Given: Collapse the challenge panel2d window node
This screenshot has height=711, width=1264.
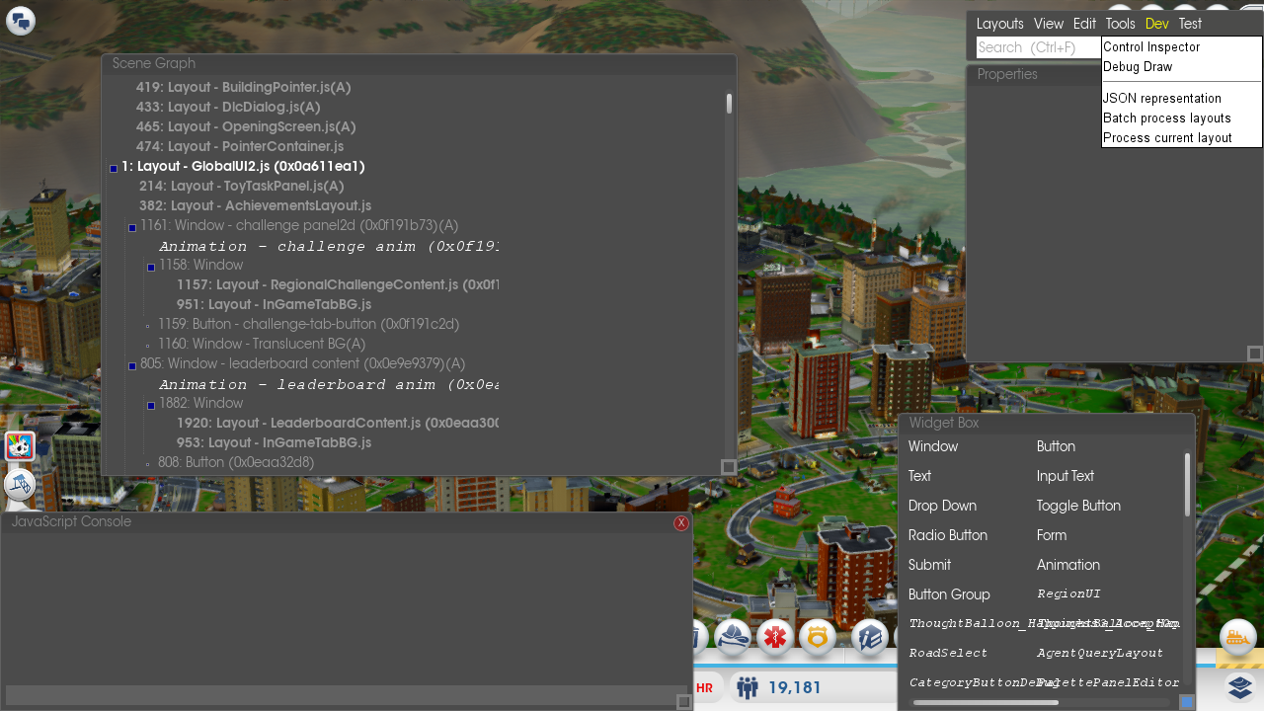Looking at the screenshot, I should (x=132, y=228).
